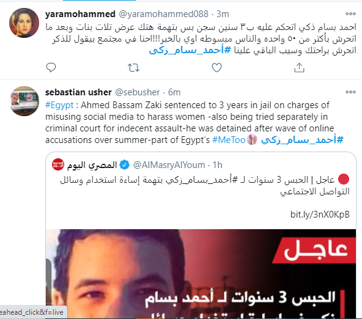Open the breaking news image in quoted tweet
This screenshot has height=319, width=362.
click(x=201, y=274)
